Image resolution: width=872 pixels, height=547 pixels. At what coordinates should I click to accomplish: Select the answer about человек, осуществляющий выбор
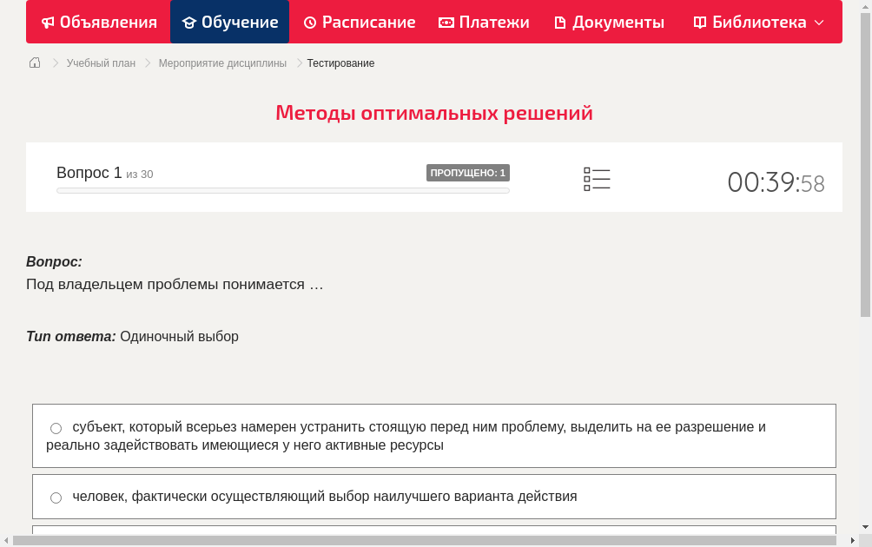click(56, 497)
